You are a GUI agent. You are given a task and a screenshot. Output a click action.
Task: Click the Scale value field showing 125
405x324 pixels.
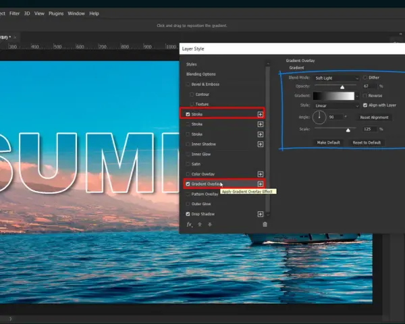(x=370, y=129)
